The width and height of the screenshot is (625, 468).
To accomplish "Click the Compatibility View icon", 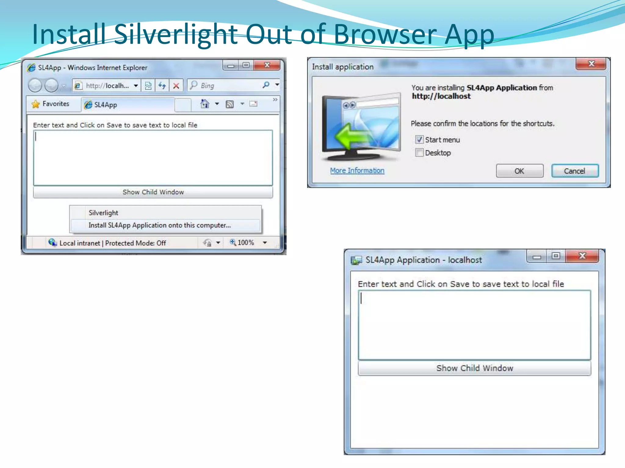I will [148, 86].
